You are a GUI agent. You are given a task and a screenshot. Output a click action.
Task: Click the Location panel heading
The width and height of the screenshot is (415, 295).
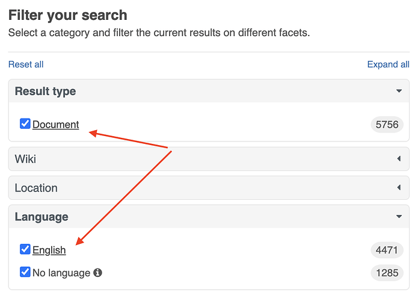pyautogui.click(x=36, y=188)
